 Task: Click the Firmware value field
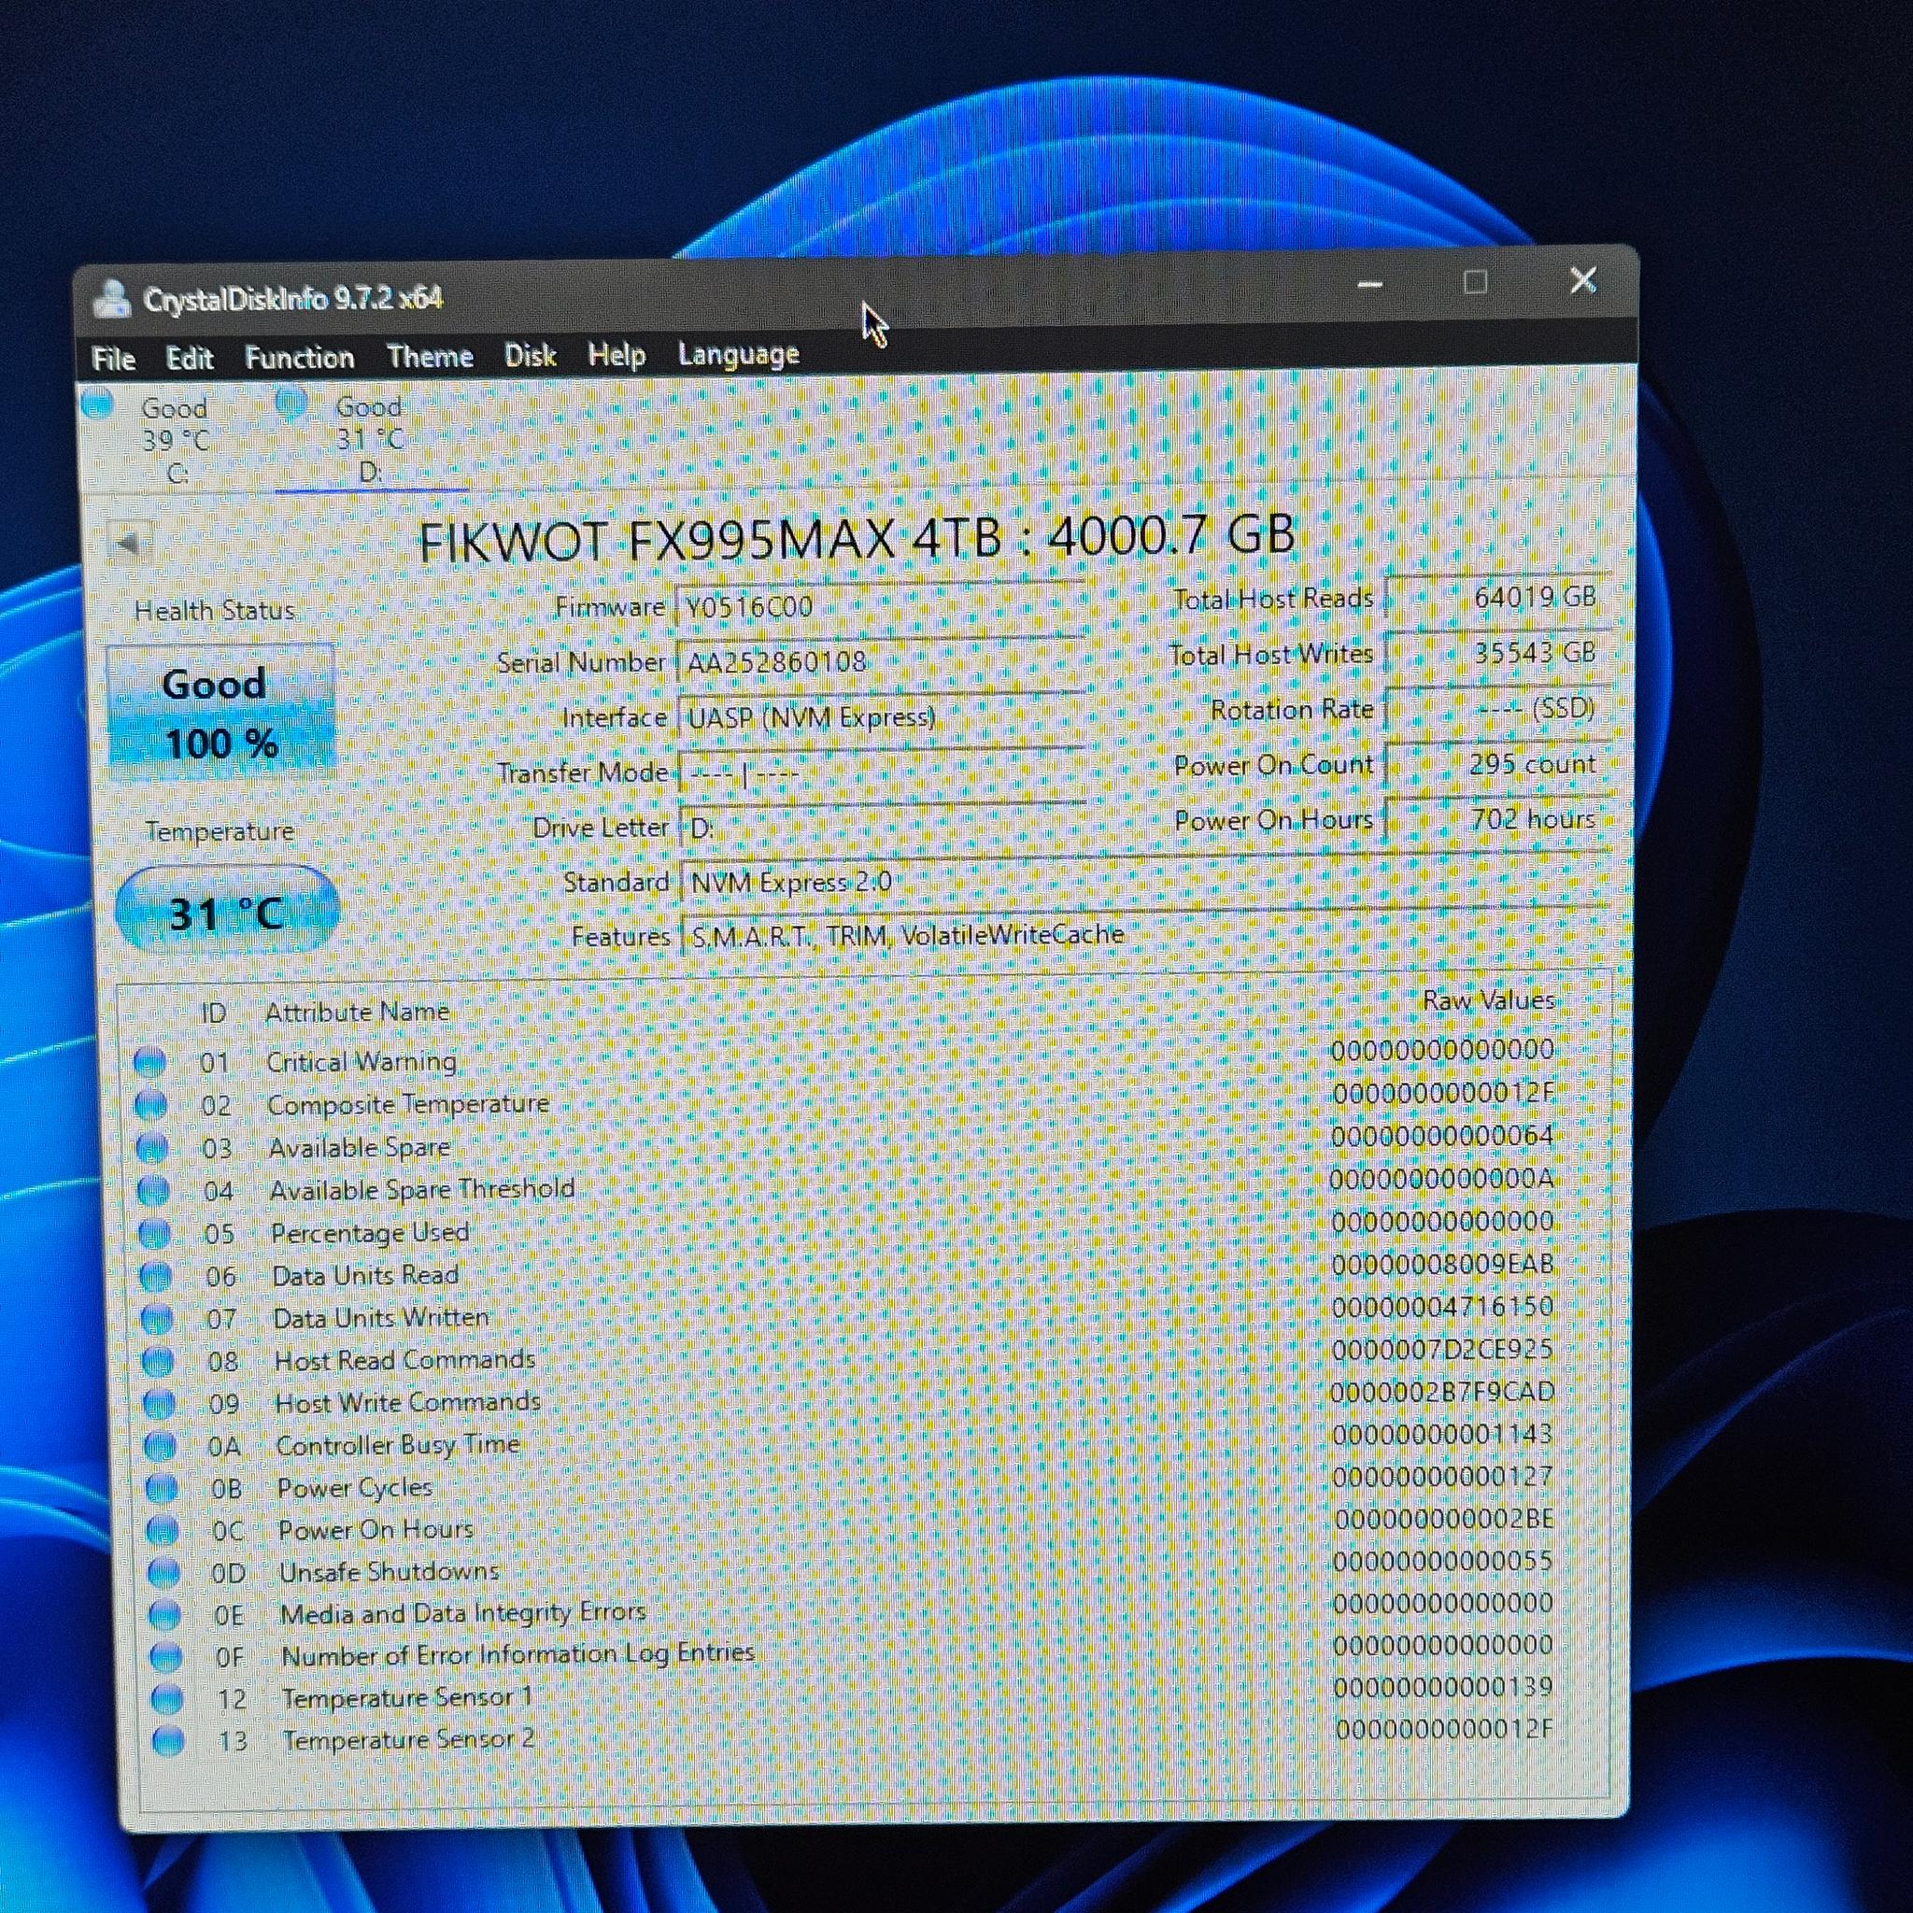tap(880, 606)
